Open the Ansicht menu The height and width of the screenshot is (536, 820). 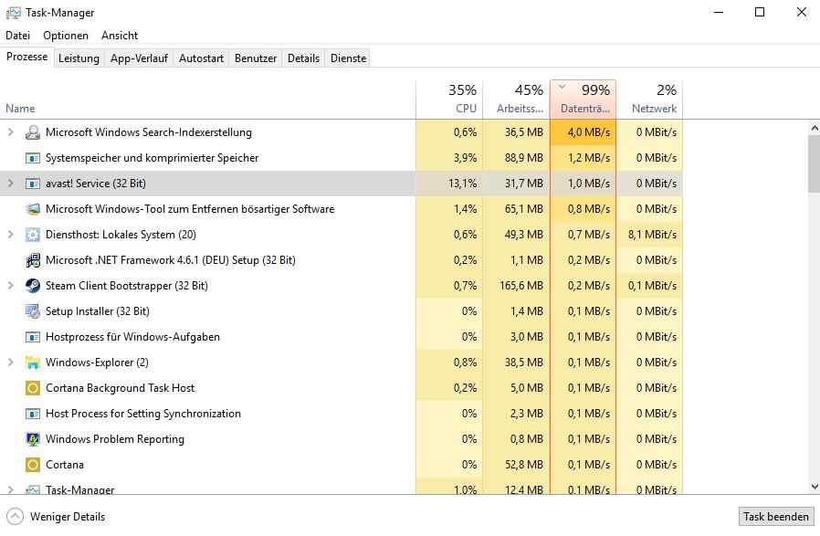pos(120,36)
